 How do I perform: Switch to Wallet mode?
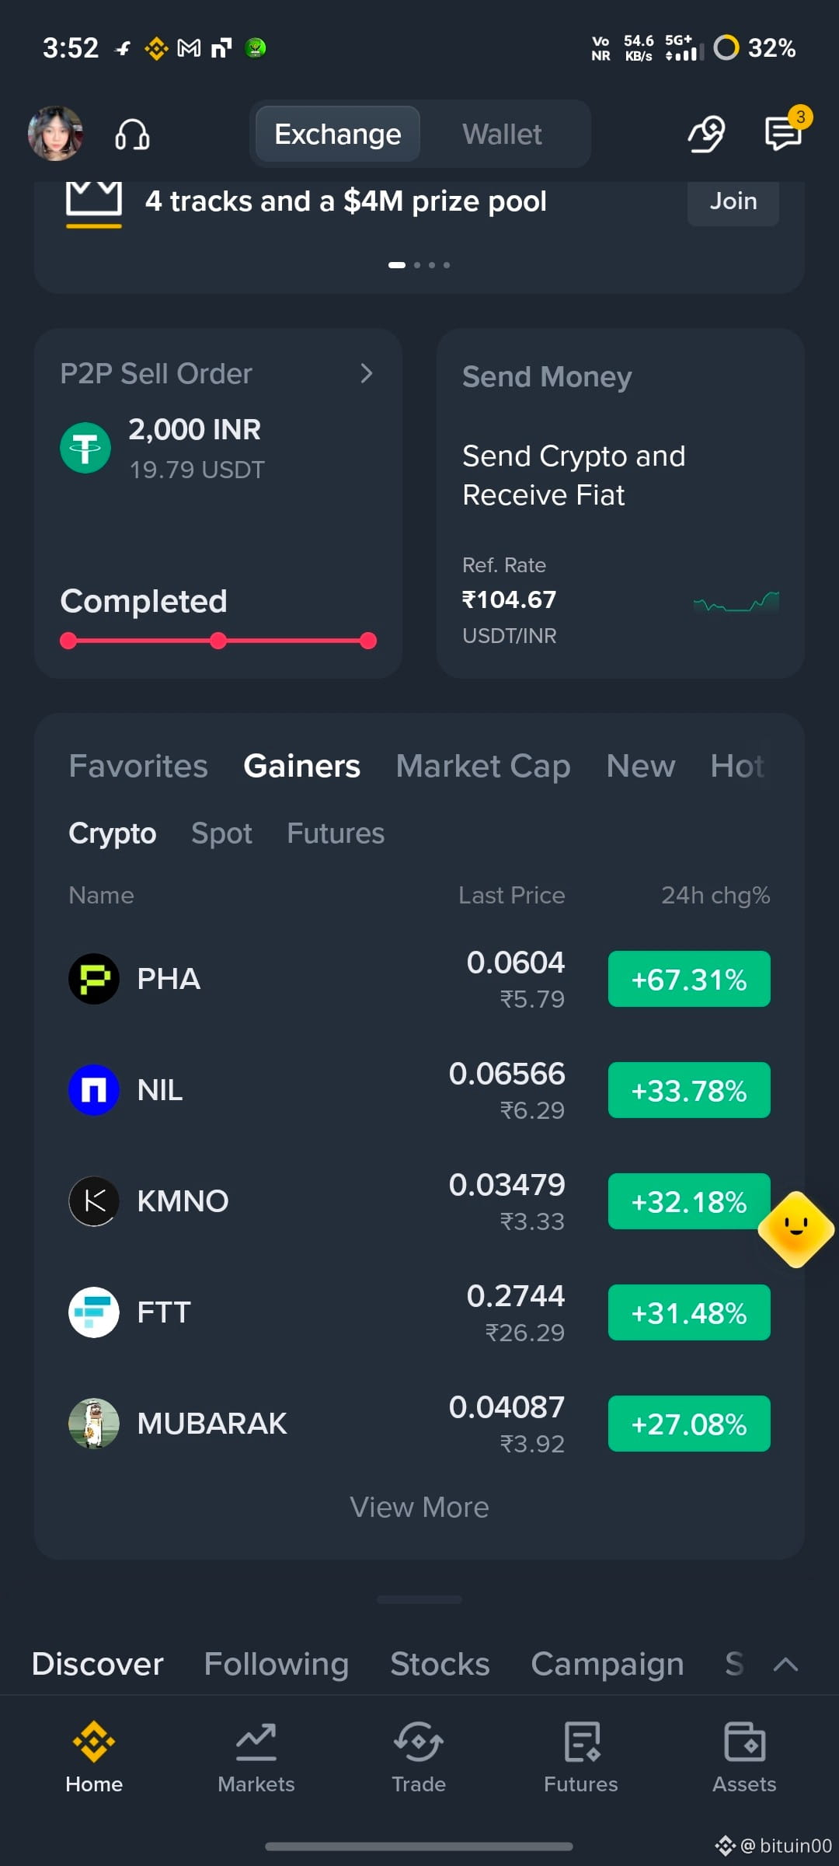pyautogui.click(x=502, y=135)
